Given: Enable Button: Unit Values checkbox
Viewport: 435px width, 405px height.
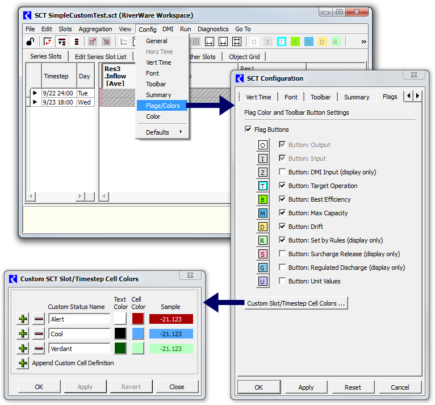Looking at the screenshot, I should click(282, 281).
